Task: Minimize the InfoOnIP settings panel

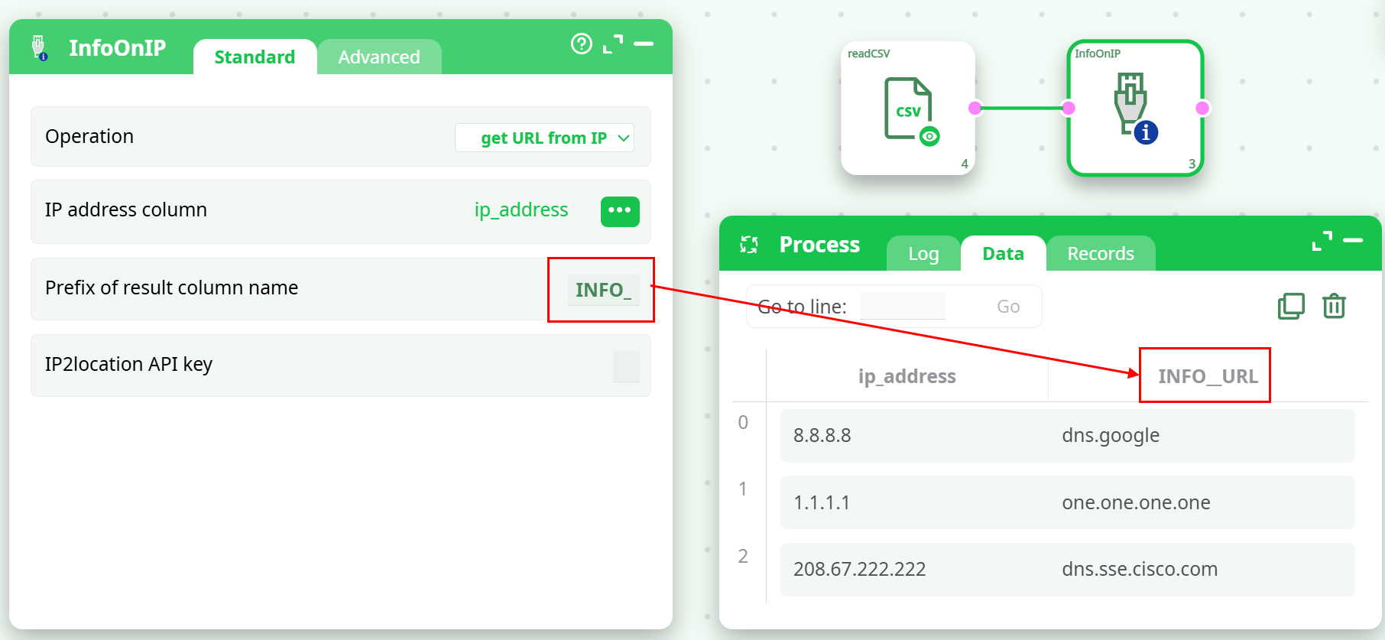Action: (644, 44)
